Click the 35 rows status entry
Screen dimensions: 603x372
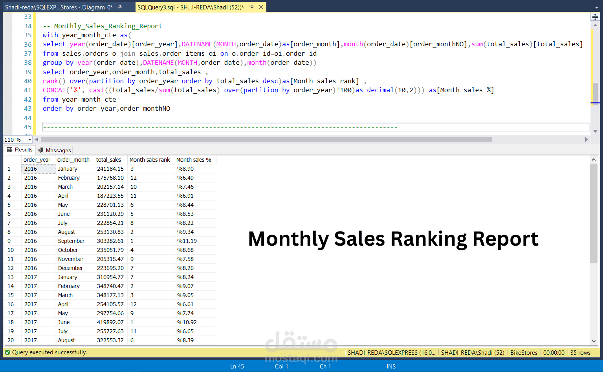[x=580, y=352]
